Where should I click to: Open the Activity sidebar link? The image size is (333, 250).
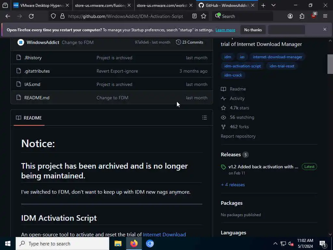[233, 98]
